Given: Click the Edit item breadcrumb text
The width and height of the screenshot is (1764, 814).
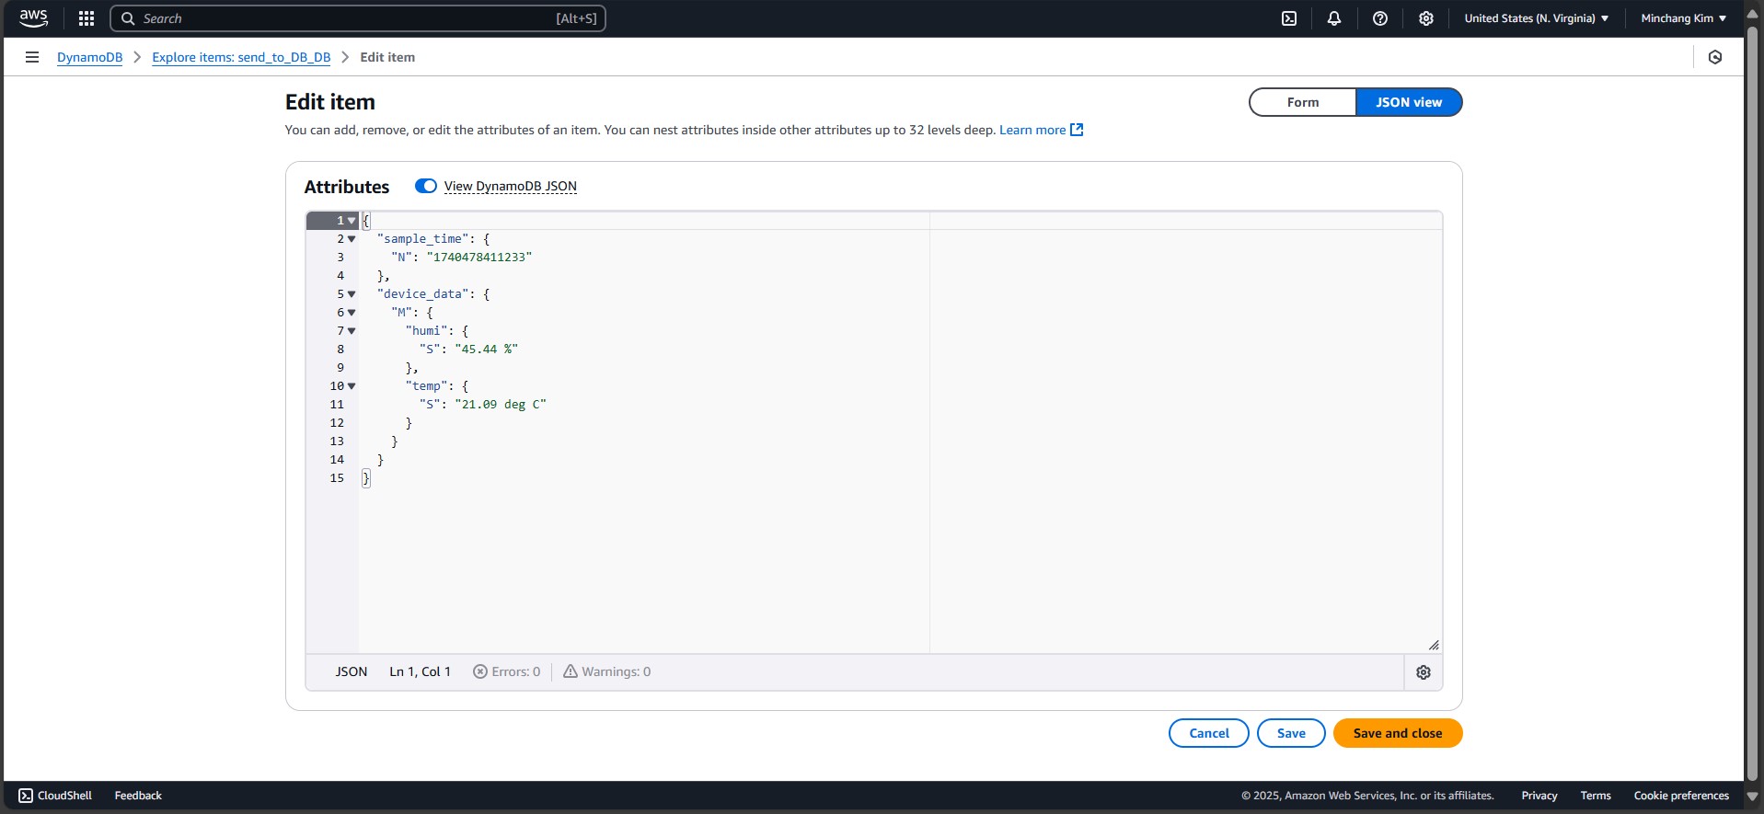Looking at the screenshot, I should (387, 57).
